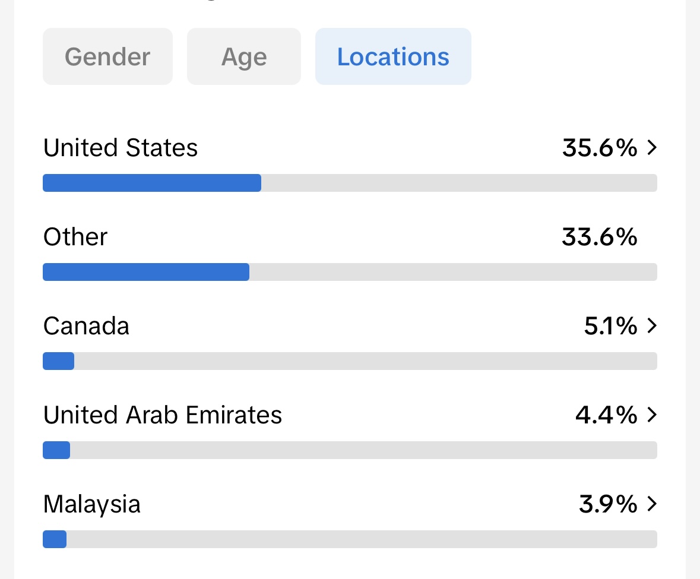This screenshot has height=579, width=700.
Task: Click the Malaysia progress bar
Action: 350,539
